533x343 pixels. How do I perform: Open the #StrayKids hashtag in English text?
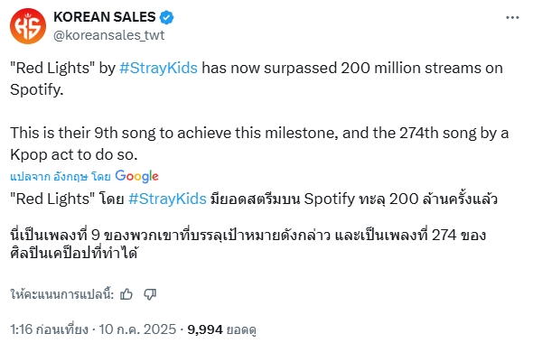pyautogui.click(x=158, y=68)
